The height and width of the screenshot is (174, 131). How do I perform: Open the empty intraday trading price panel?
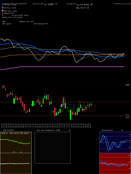point(52,148)
